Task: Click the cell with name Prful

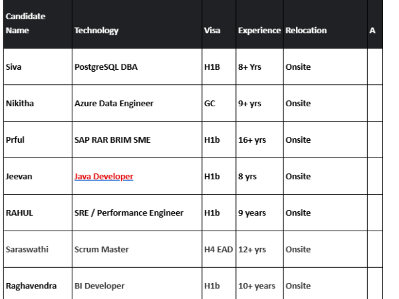Action: tap(38, 140)
